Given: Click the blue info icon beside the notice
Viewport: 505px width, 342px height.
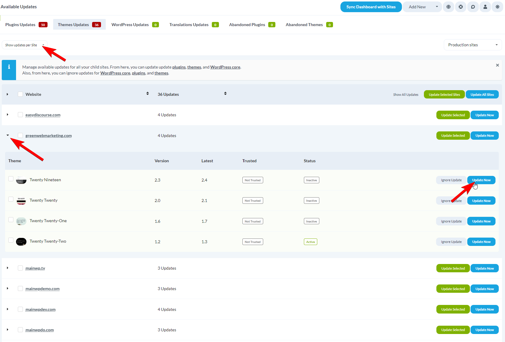Looking at the screenshot, I should coord(9,67).
